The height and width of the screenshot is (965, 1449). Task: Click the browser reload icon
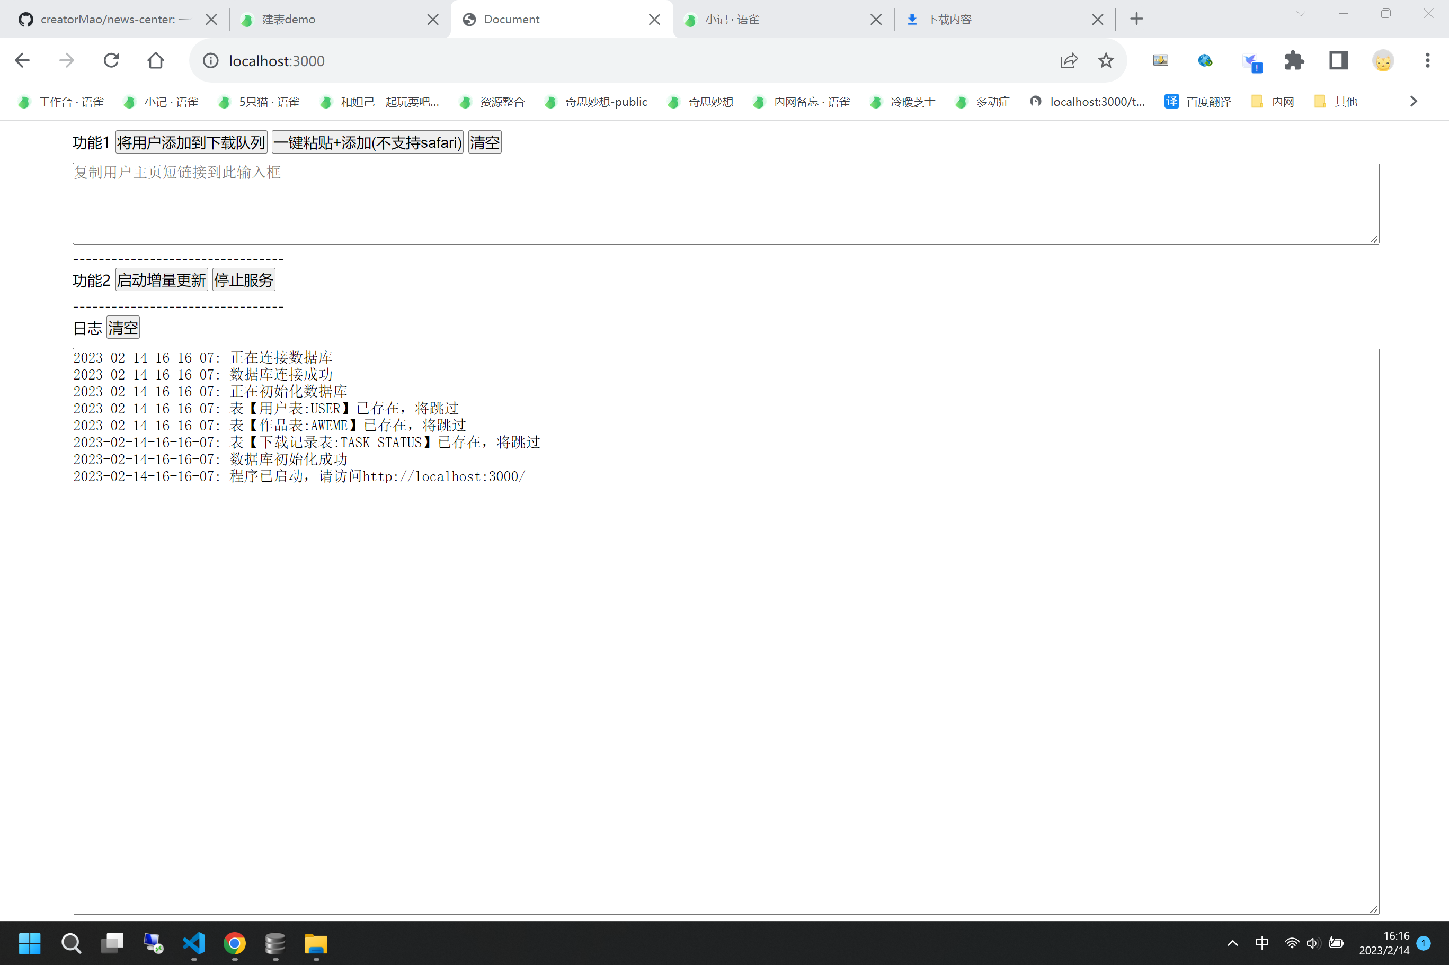click(x=111, y=60)
